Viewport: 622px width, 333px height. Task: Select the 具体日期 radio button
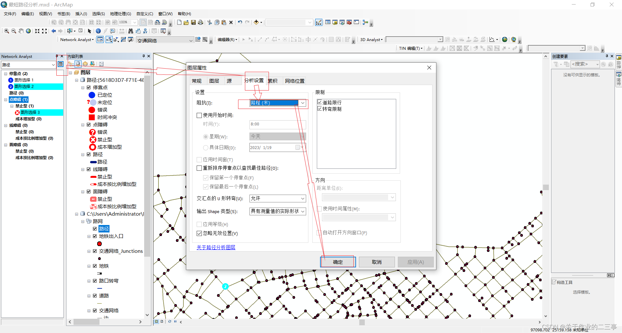coord(206,148)
